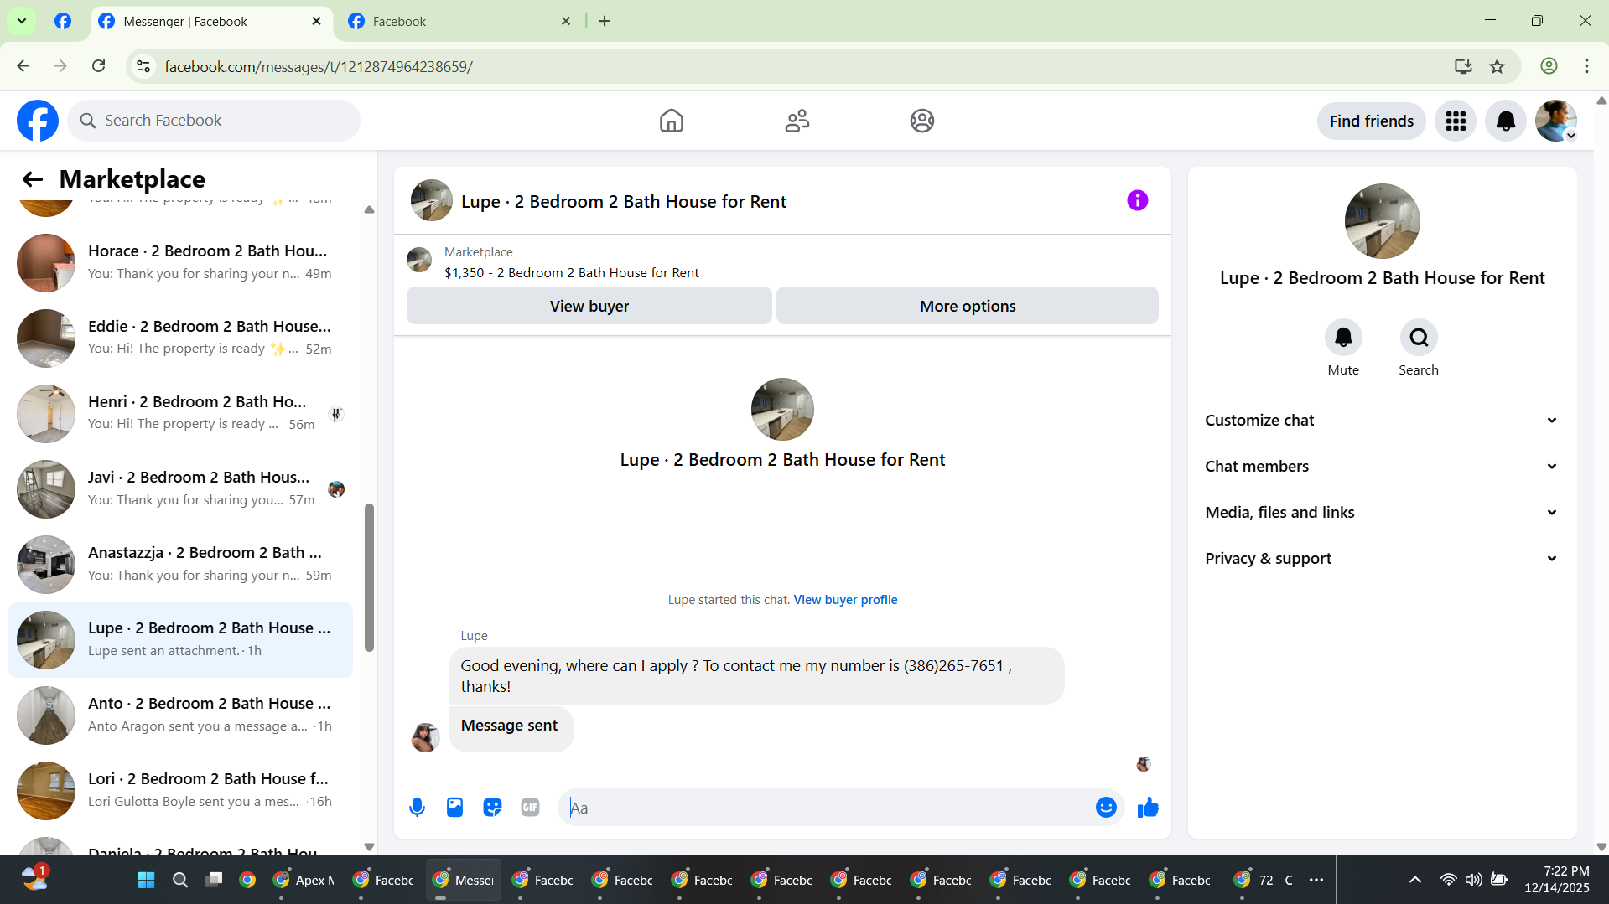Switch to the second Facebook tab
This screenshot has height=904, width=1609.
pyautogui.click(x=459, y=22)
